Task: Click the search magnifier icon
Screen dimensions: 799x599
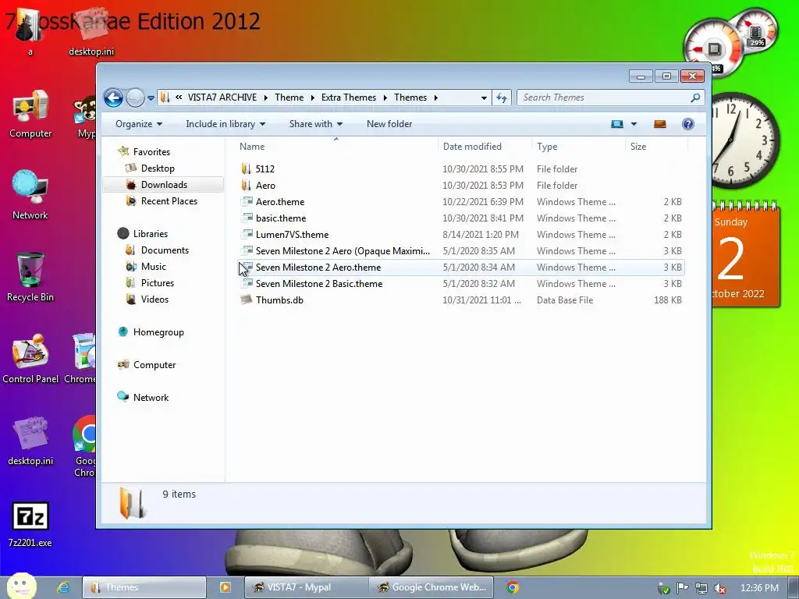Action: 695,97
